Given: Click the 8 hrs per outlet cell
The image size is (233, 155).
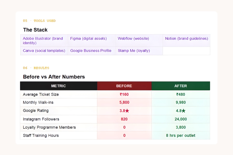Looking at the screenshot, I should 180,135.
